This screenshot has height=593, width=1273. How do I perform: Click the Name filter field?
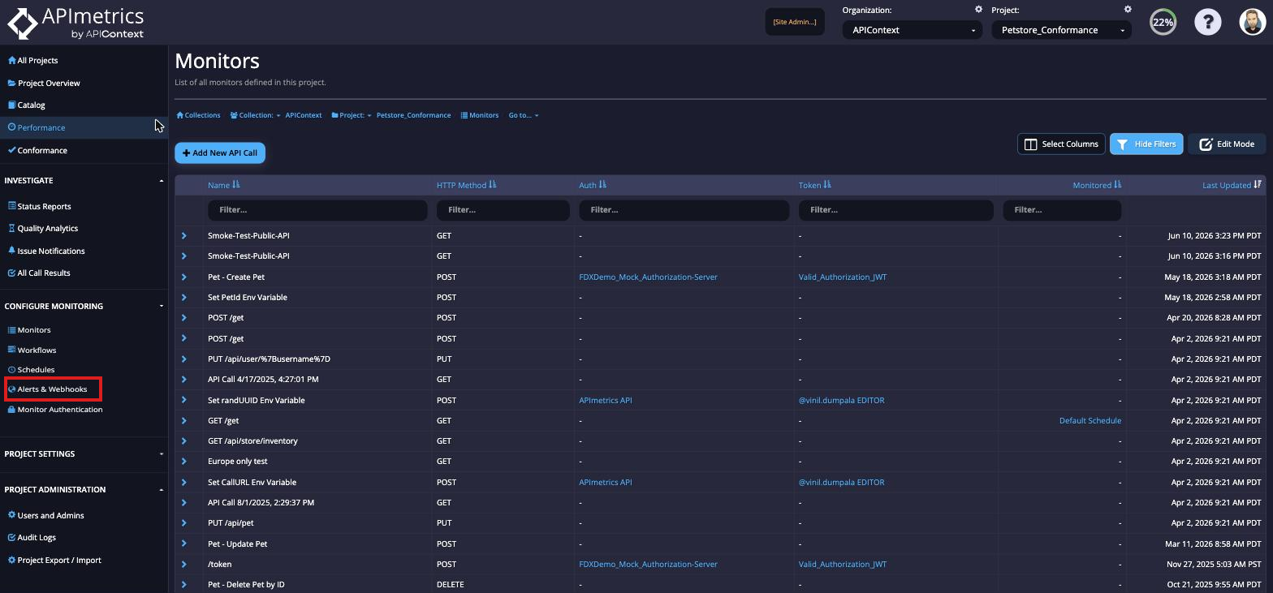click(x=317, y=210)
